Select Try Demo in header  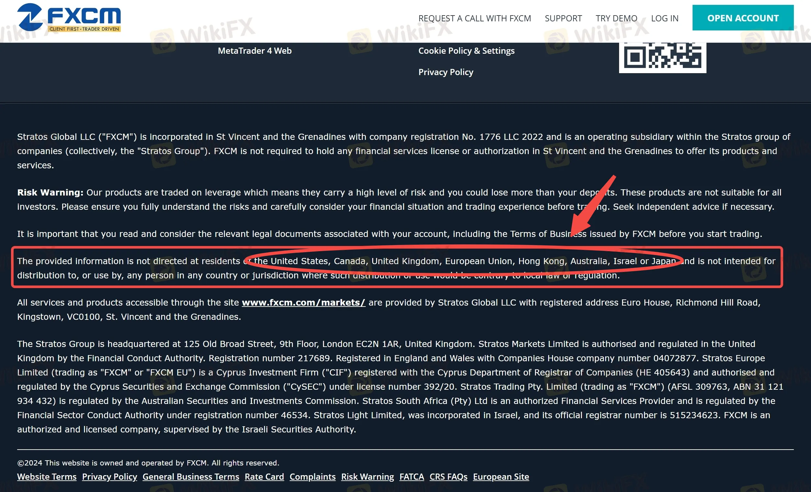pos(616,18)
